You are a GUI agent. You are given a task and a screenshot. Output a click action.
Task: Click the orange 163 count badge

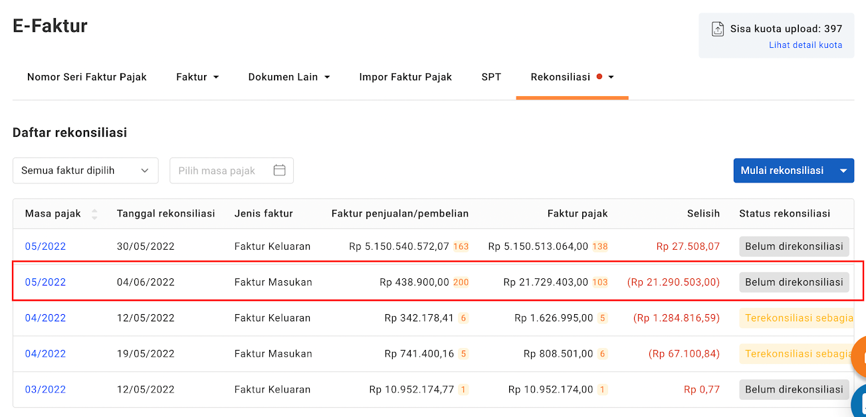coord(461,246)
